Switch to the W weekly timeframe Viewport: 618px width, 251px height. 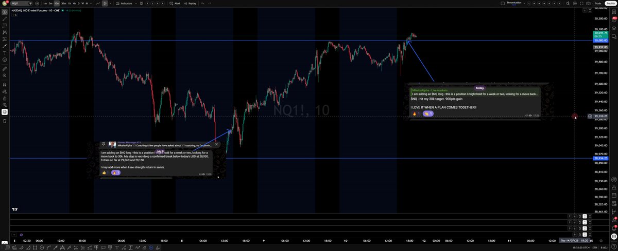point(82,3)
